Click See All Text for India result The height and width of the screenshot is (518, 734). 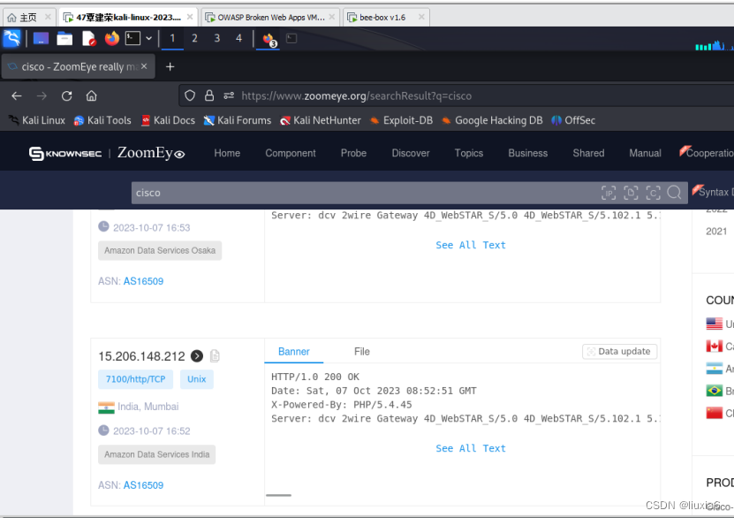[471, 448]
